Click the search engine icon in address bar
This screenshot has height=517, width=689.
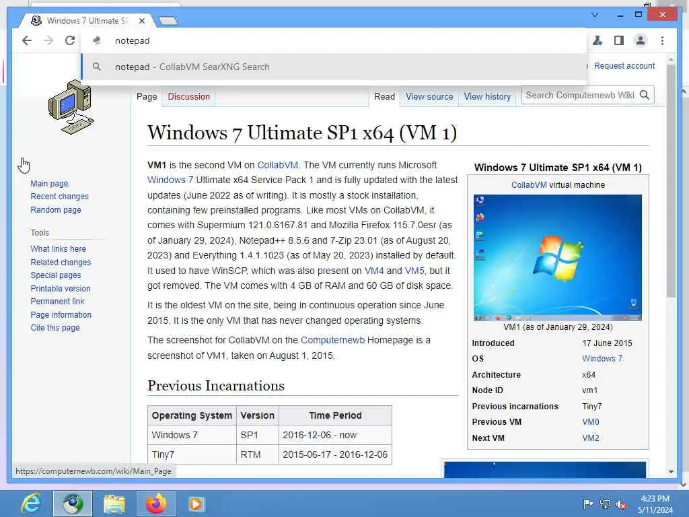click(97, 40)
